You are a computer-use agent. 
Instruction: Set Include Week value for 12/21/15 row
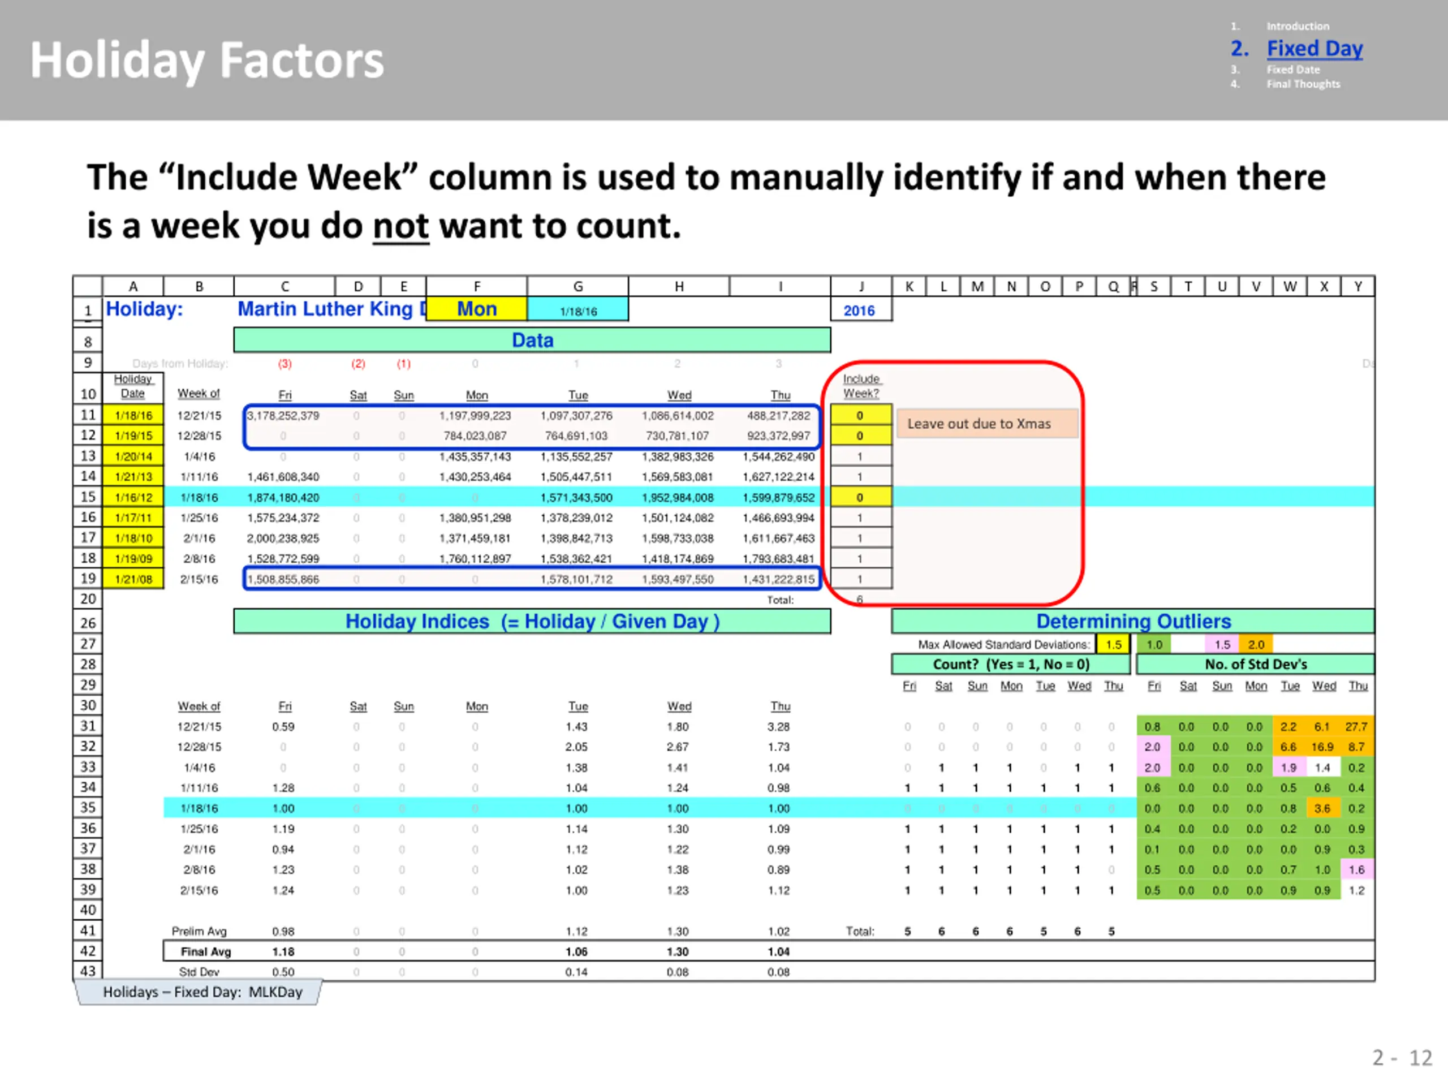pyautogui.click(x=861, y=415)
